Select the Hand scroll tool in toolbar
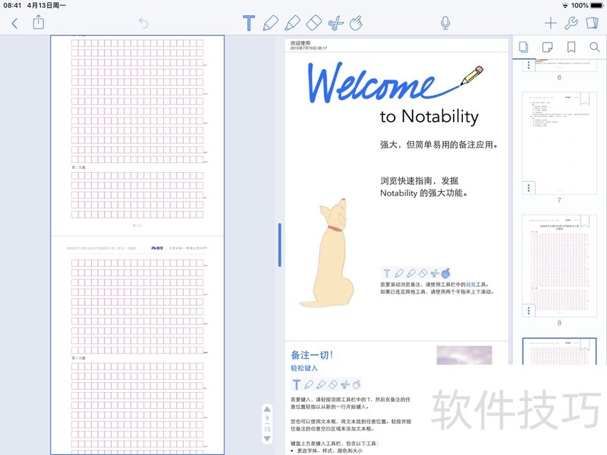607x455 pixels. coord(356,24)
